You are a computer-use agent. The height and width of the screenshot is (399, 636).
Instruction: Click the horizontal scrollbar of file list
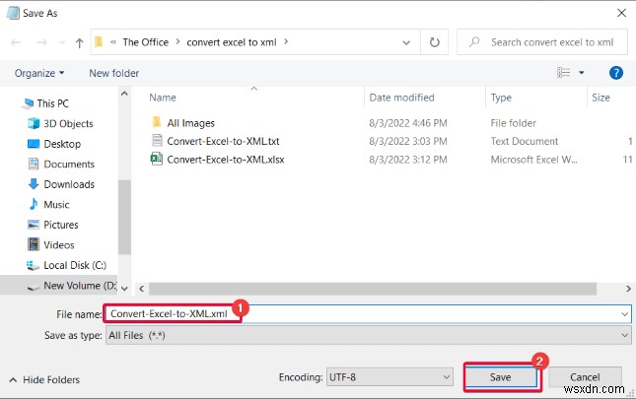tap(373, 289)
